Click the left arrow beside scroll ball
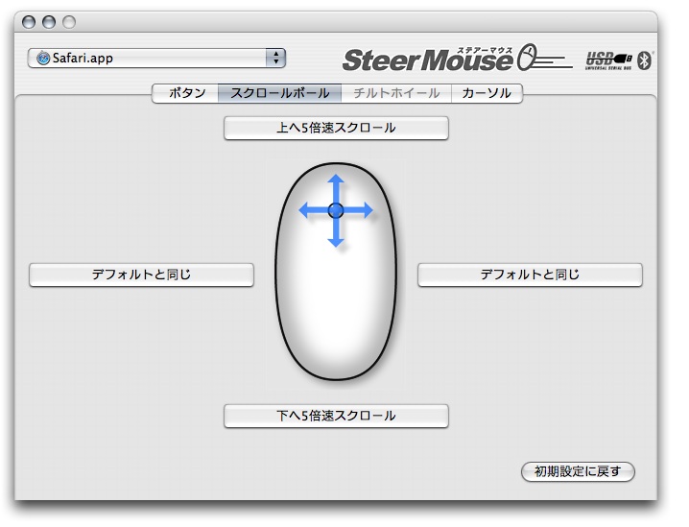 (x=309, y=210)
